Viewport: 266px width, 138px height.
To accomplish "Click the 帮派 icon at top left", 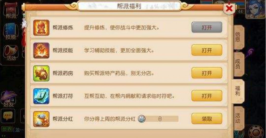I will coord(11,10).
